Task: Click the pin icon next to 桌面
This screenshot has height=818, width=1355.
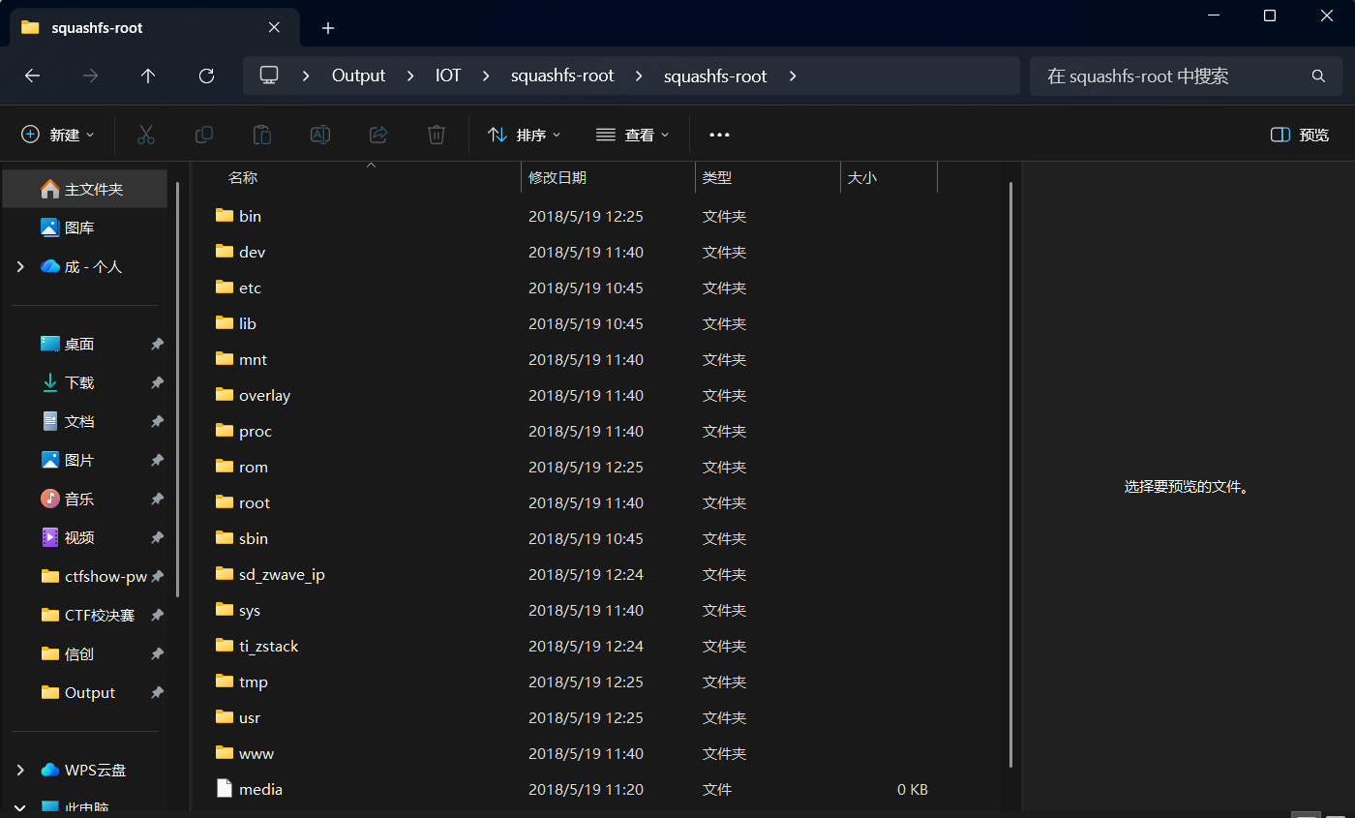Action: pyautogui.click(x=157, y=344)
